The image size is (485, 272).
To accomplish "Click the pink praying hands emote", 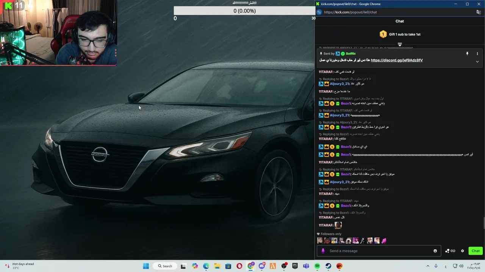I will tap(384, 241).
